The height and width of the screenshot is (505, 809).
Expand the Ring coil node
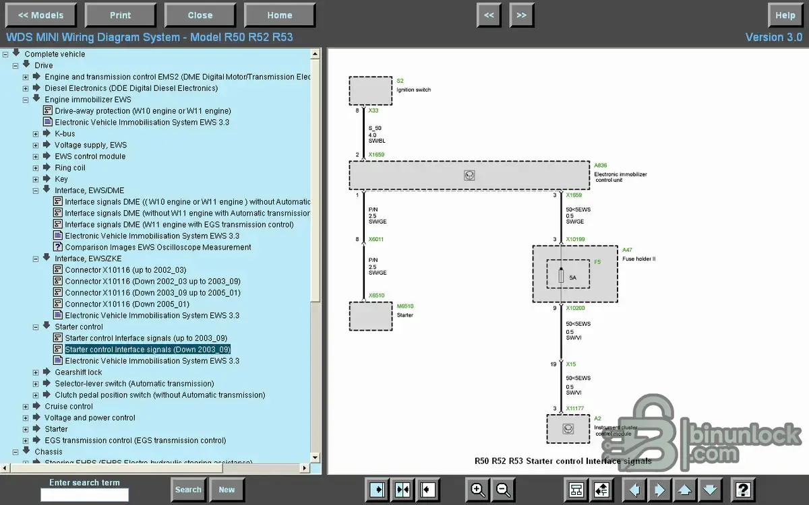tap(36, 168)
